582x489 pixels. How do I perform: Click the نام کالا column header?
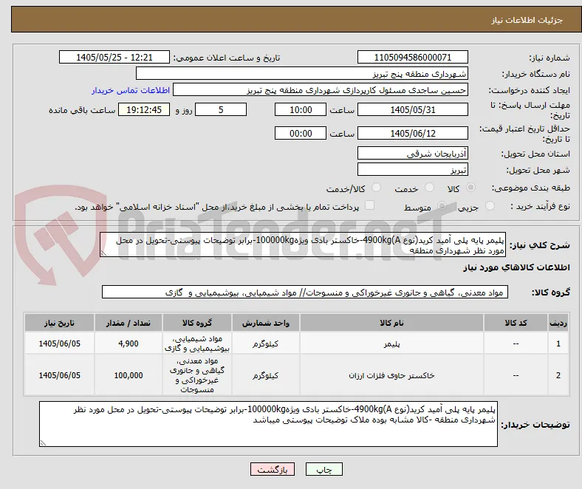tap(391, 323)
